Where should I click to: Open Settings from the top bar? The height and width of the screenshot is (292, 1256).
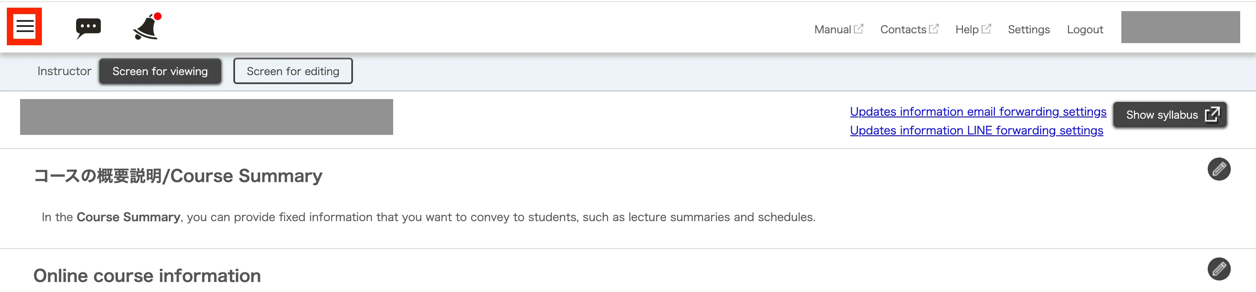pos(1028,30)
